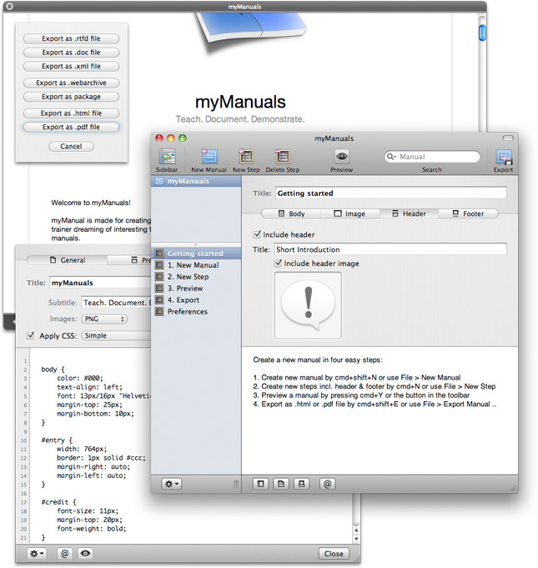Click the icon beside Preferences step
Viewport: 538px width, 568px height.
click(159, 311)
